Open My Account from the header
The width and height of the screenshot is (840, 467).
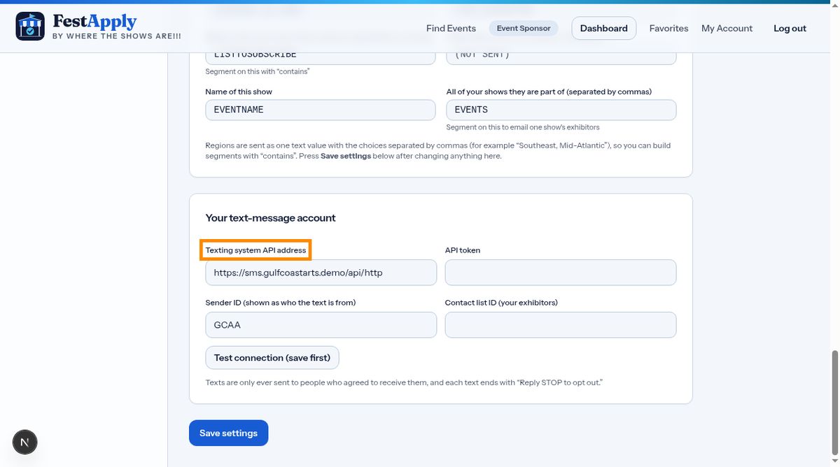(x=727, y=29)
